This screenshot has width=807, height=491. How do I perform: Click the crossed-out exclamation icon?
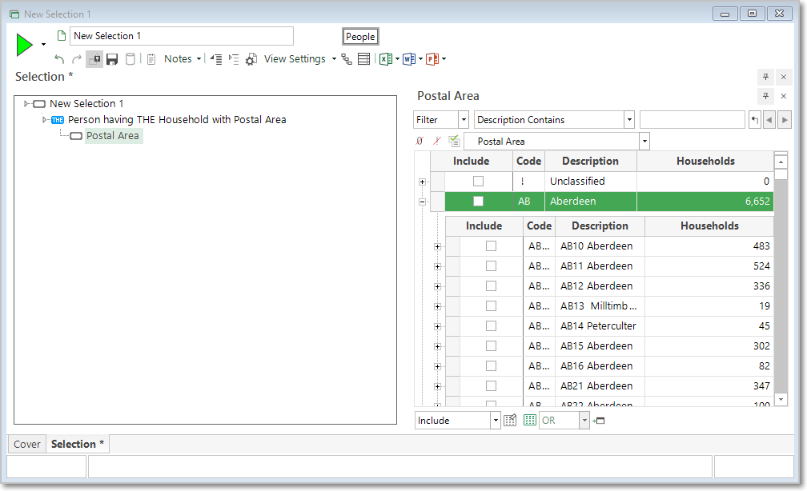(x=437, y=141)
